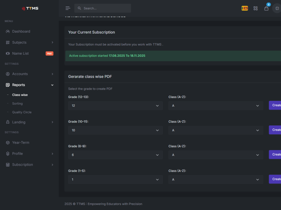Click the TTMS logo
Image resolution: width=281 pixels, height=210 pixels.
30,8
